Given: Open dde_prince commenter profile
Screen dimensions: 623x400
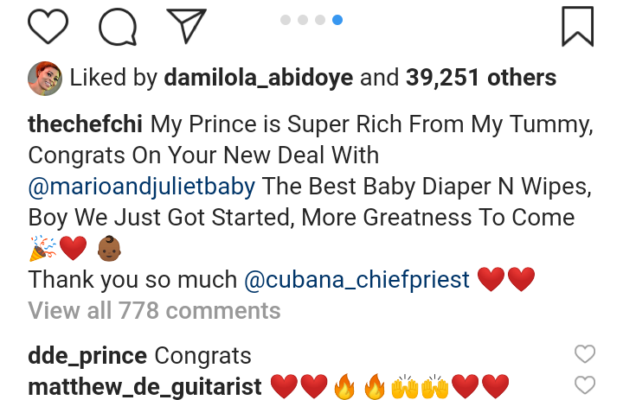Looking at the screenshot, I should [87, 355].
